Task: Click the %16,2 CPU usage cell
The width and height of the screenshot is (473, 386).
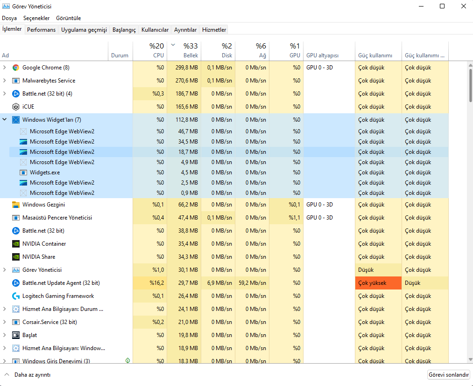Action: click(x=150, y=283)
